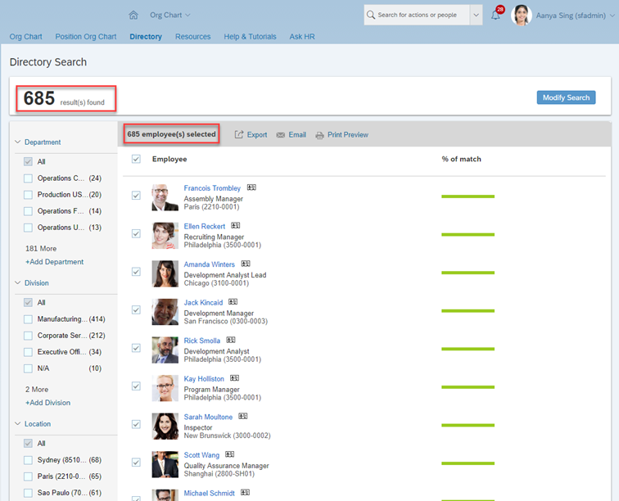The height and width of the screenshot is (501, 619).
Task: Collapse the Division filter section
Action: coord(18,282)
